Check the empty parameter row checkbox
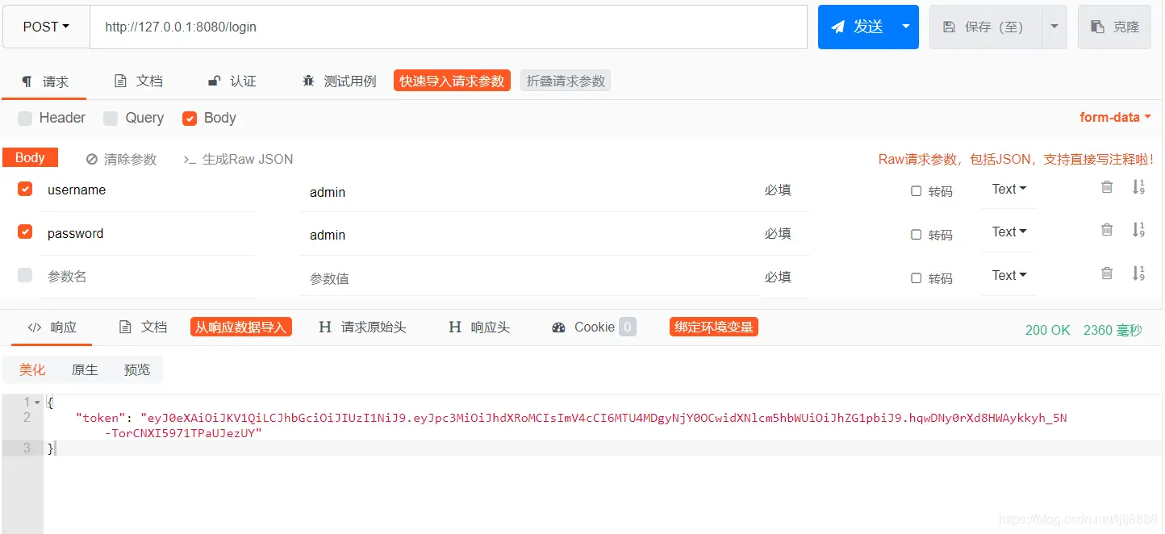The image size is (1165, 534). [25, 275]
